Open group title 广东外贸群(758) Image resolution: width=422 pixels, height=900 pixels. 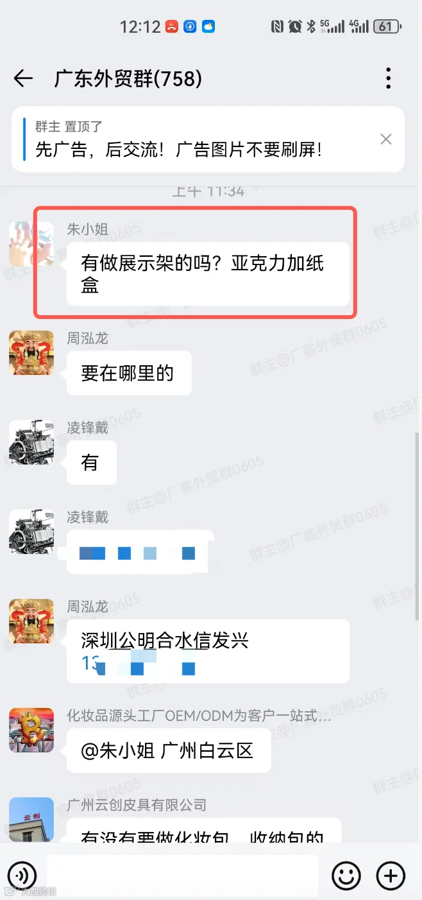click(128, 78)
